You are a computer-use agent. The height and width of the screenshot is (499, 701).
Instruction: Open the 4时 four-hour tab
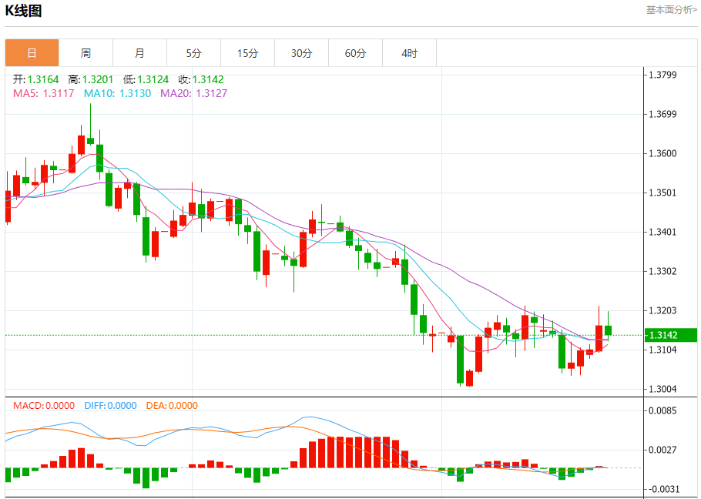pos(409,53)
